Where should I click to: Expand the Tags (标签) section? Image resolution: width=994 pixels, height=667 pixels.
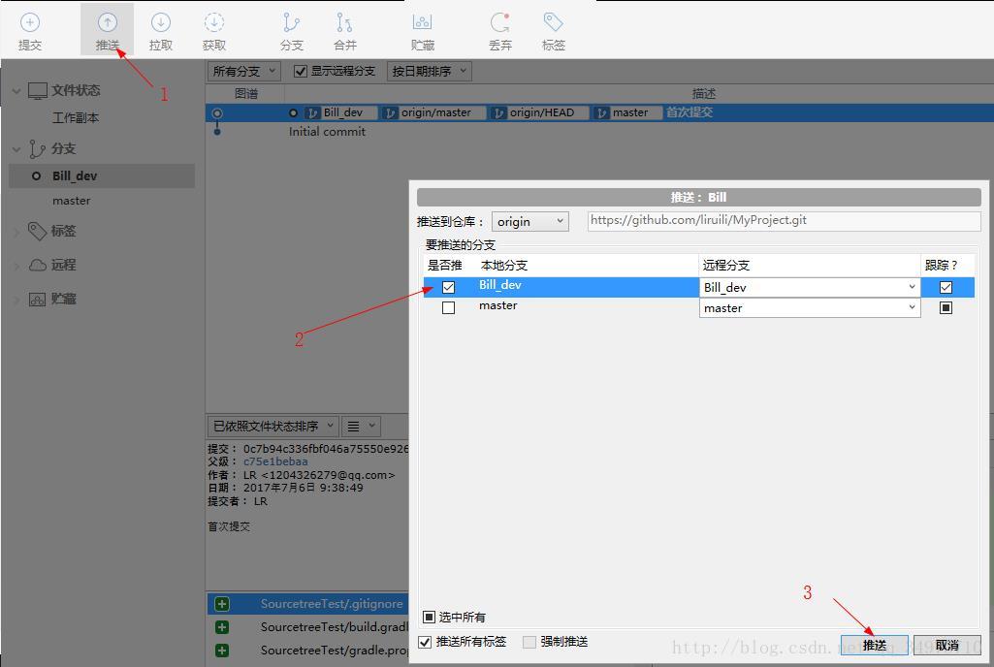[x=16, y=232]
